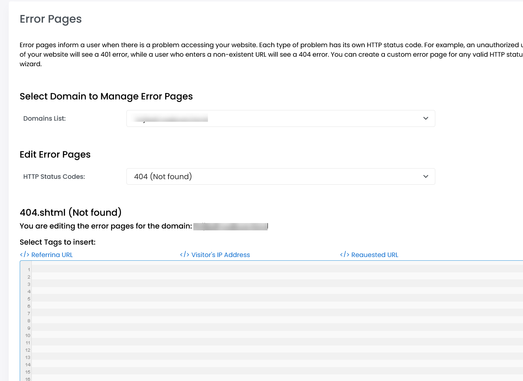Insert the Referring URL tag
This screenshot has width=523, height=381.
52,255
